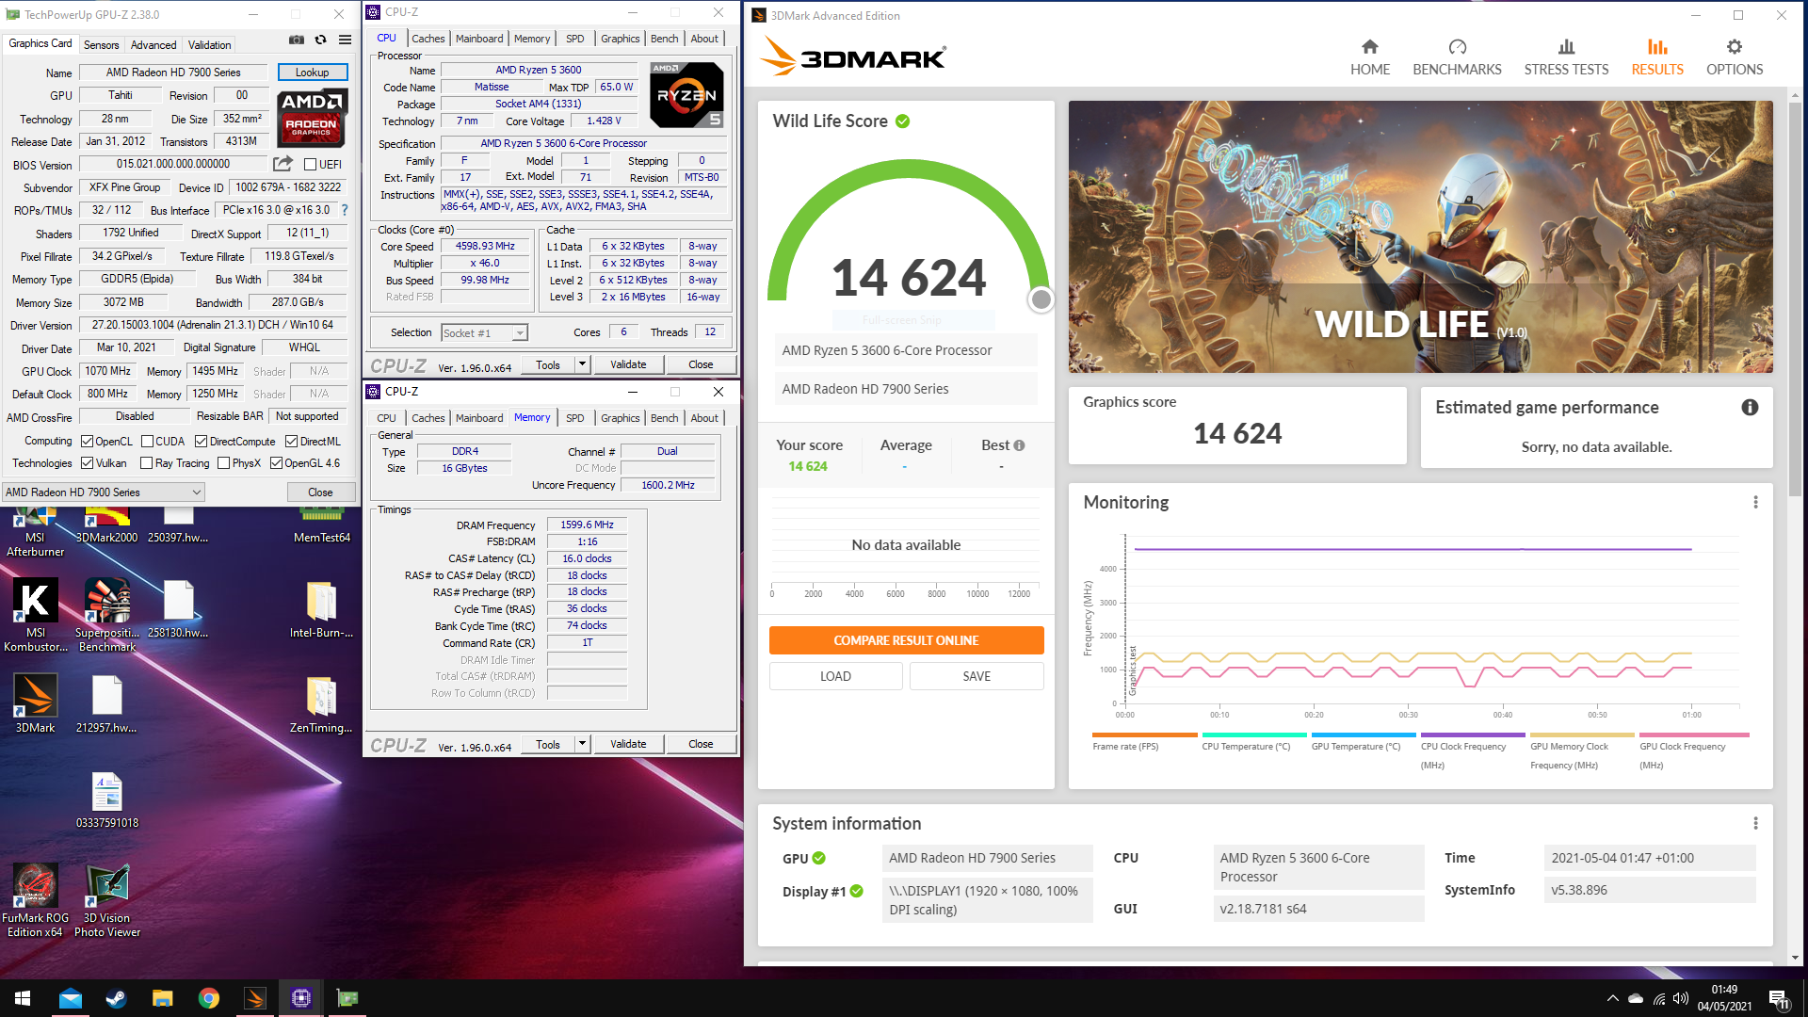Image resolution: width=1808 pixels, height=1017 pixels.
Task: Click the Estimated game performance info icon
Action: [1750, 408]
